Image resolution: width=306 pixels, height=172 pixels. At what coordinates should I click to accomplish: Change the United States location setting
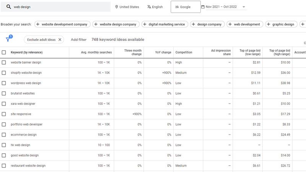click(x=127, y=7)
